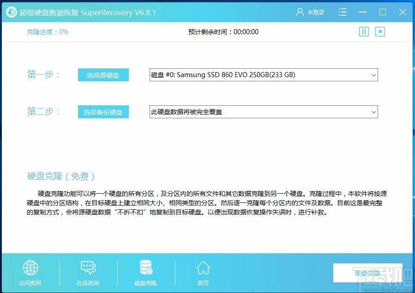The height and width of the screenshot is (293, 415).
Task: Start cloning with 硬盘克隆 button
Action: pos(367,273)
